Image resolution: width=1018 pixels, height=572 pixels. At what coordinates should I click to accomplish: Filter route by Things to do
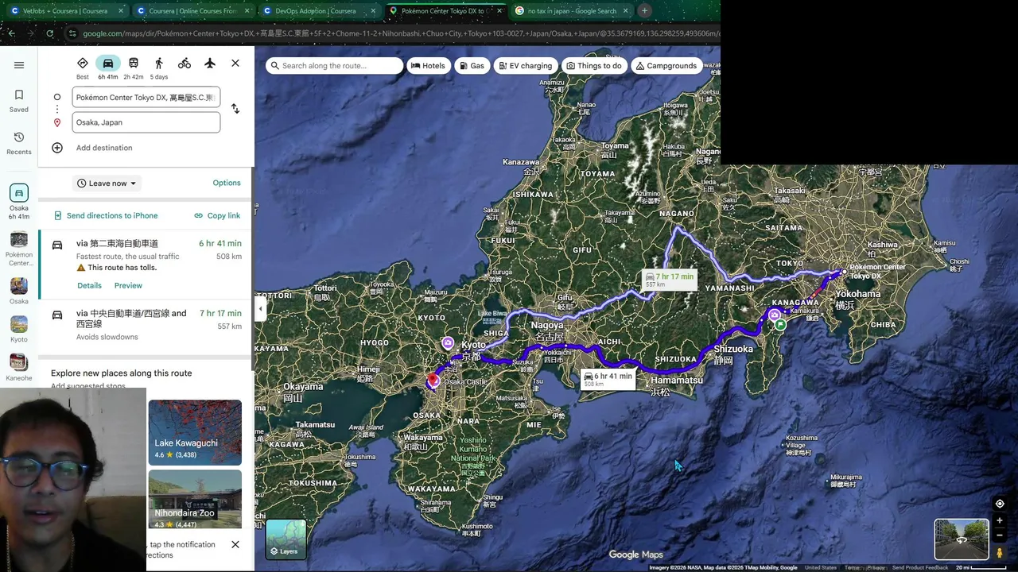pos(594,66)
